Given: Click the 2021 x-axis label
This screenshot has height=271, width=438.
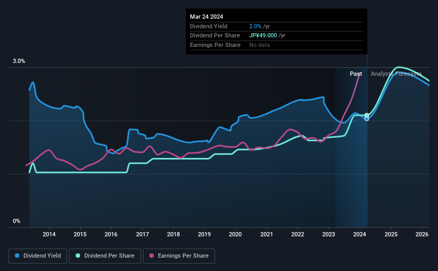Looking at the screenshot, I should [267, 234].
